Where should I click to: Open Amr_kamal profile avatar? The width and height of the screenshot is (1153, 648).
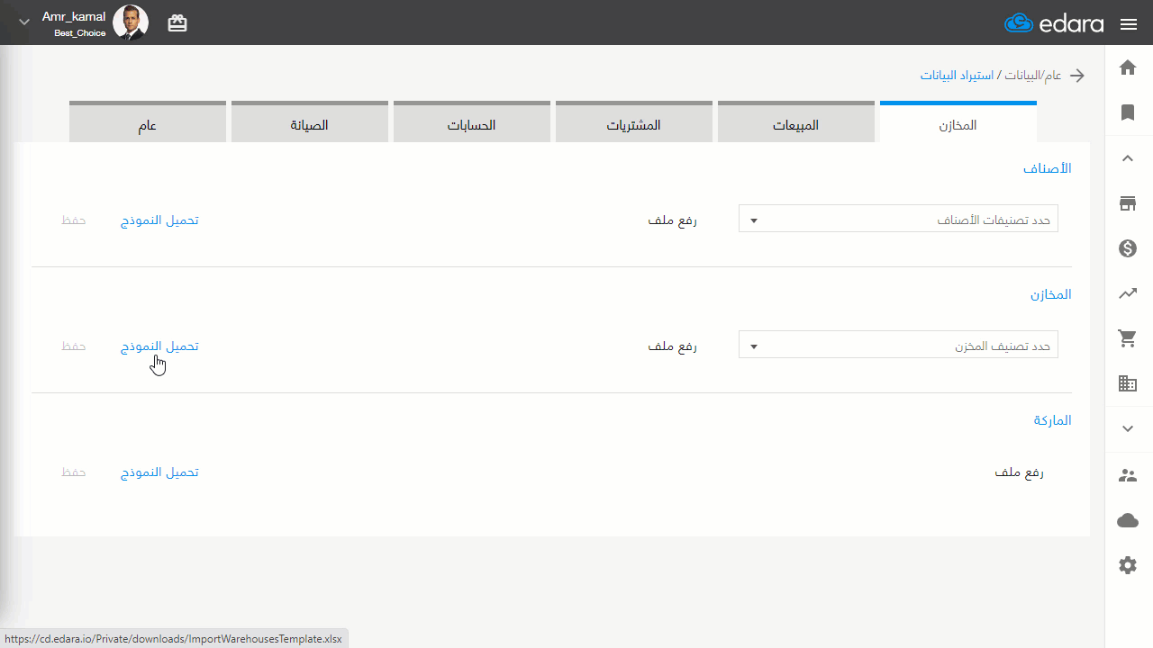131,23
